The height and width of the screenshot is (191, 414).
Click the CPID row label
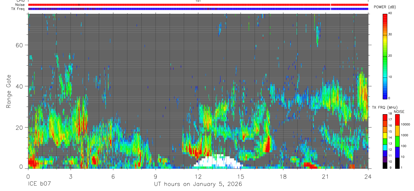click(20, 1)
